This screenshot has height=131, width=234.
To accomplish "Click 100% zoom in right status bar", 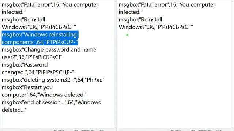I will tap(193, 130).
